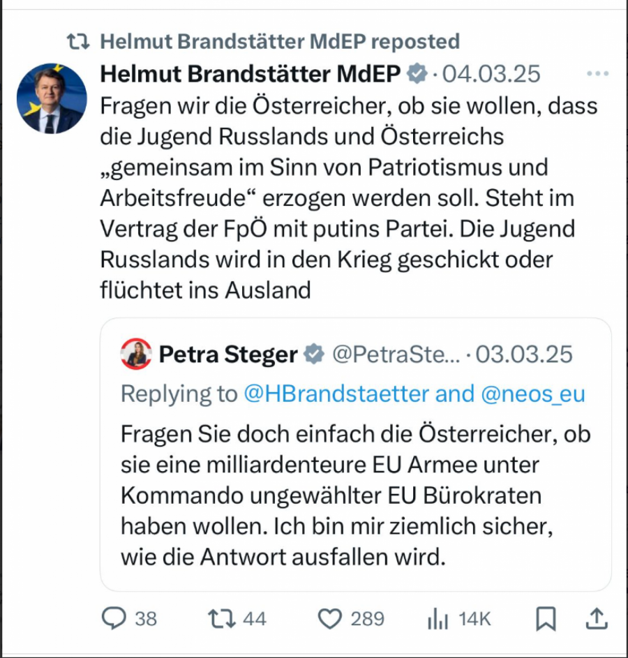Bookmark this post

pyautogui.click(x=546, y=618)
